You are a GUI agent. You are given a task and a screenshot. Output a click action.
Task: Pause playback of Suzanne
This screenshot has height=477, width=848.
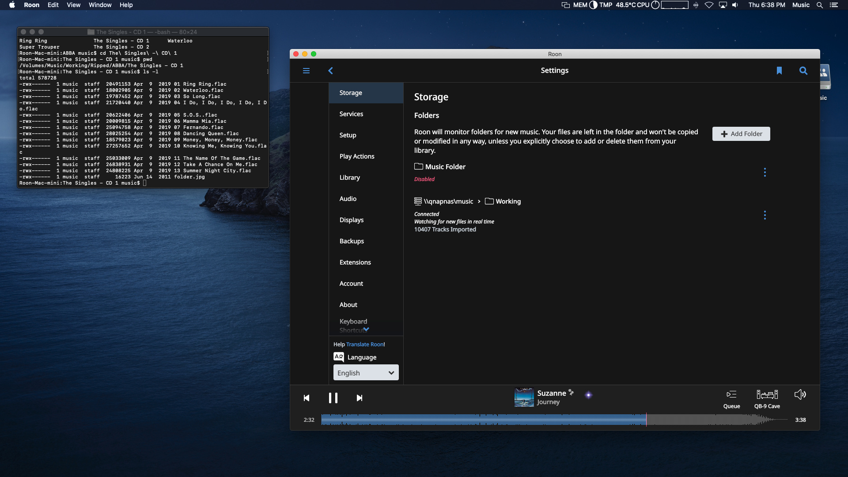tap(333, 398)
